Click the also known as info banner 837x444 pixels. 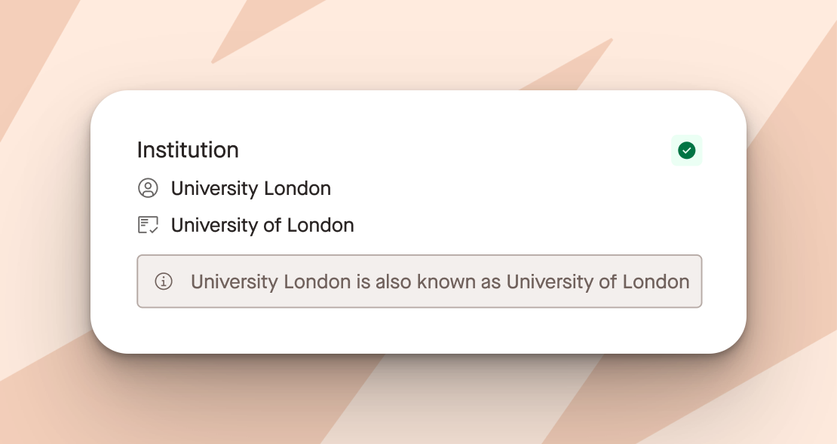[x=419, y=281]
